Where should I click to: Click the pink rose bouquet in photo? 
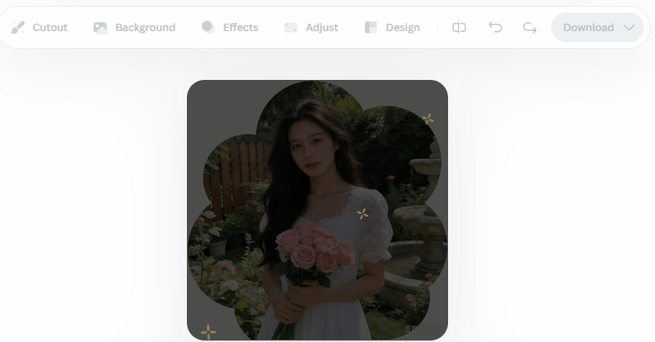tap(313, 249)
